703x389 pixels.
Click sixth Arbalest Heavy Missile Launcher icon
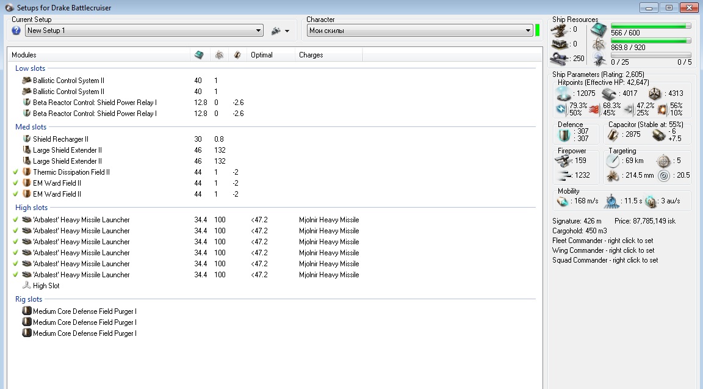(26, 275)
